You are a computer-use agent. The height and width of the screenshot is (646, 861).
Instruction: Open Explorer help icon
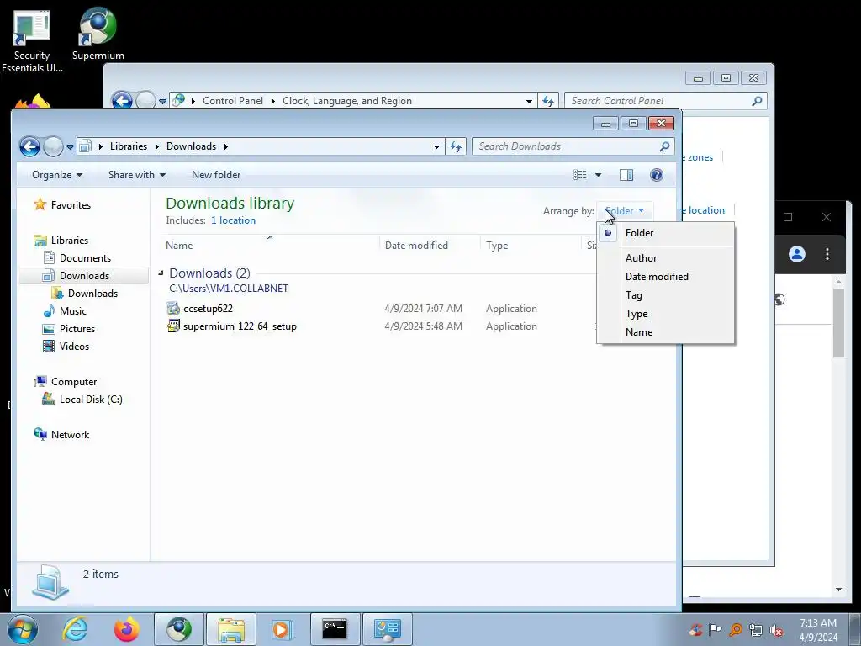657,175
